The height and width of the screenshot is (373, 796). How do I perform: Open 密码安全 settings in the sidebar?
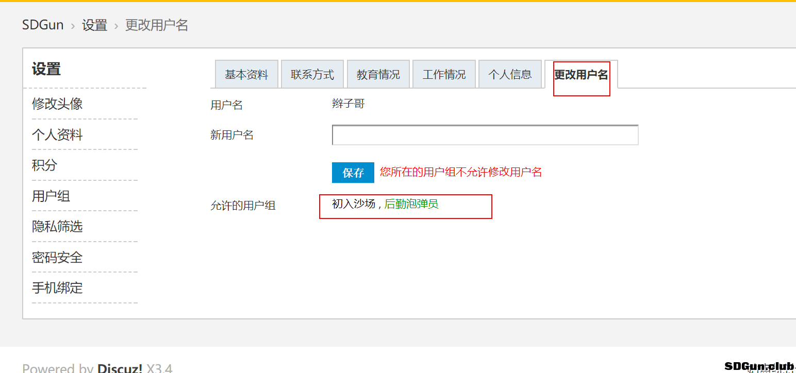pyautogui.click(x=57, y=258)
